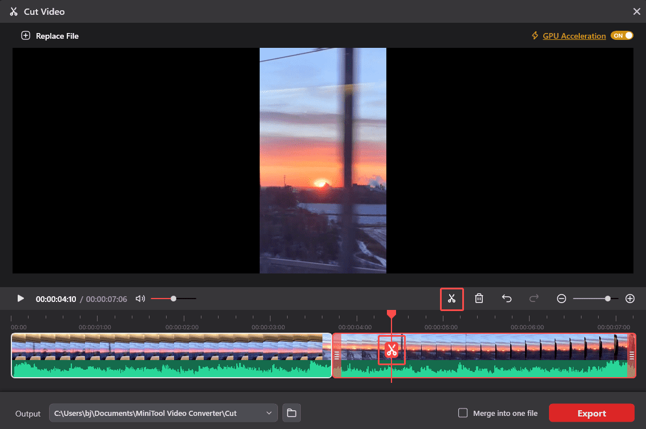Click the right trim handle of second clip
The image size is (646, 429).
[632, 356]
